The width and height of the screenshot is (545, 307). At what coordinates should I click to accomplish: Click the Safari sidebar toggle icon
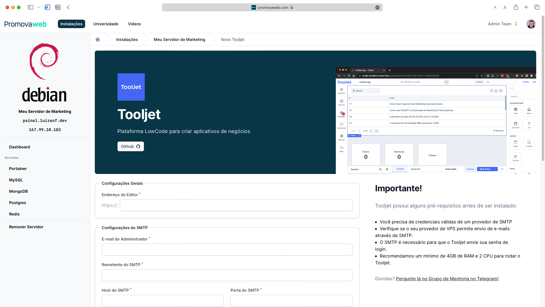[30, 7]
